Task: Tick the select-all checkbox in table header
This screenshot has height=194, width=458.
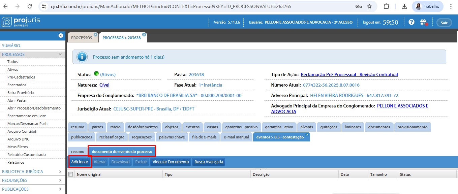Action: point(71,174)
